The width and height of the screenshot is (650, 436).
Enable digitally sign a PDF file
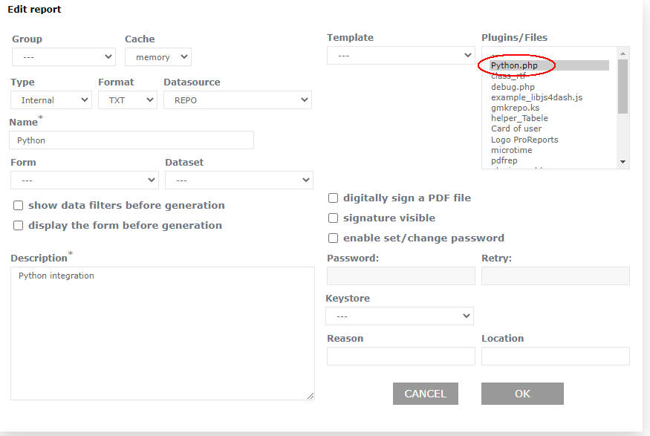pos(334,198)
